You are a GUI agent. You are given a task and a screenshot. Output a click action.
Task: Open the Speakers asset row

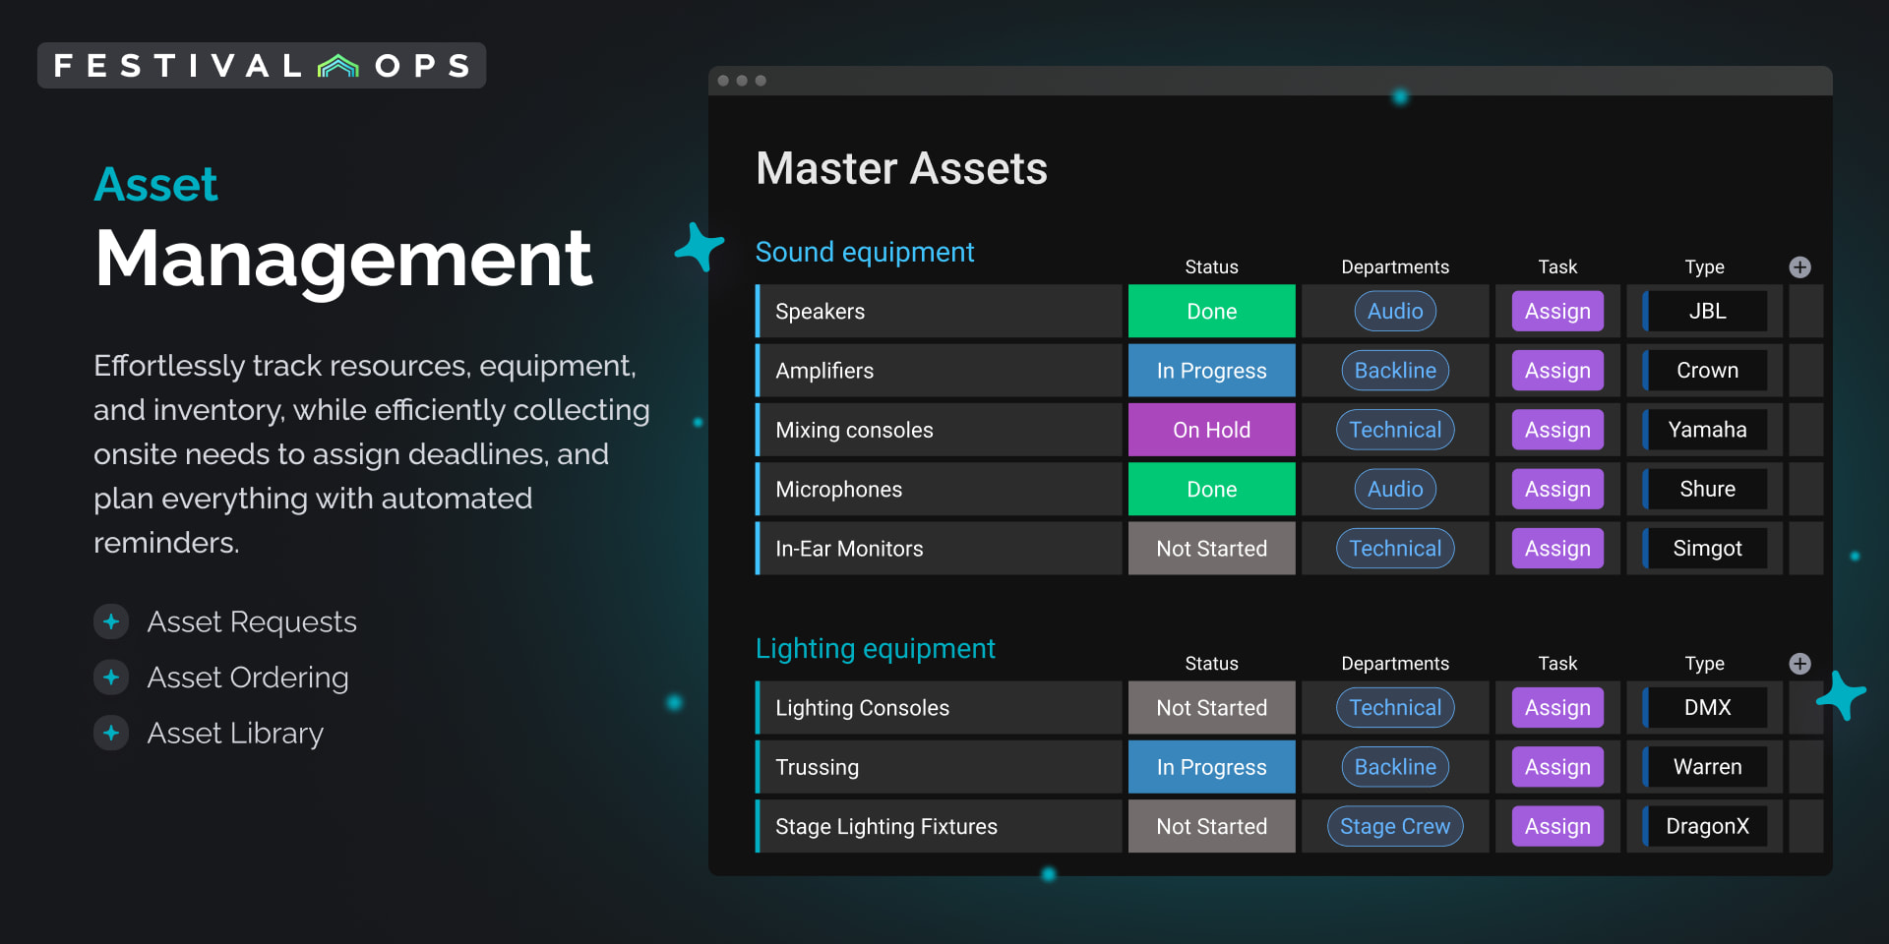click(x=939, y=311)
